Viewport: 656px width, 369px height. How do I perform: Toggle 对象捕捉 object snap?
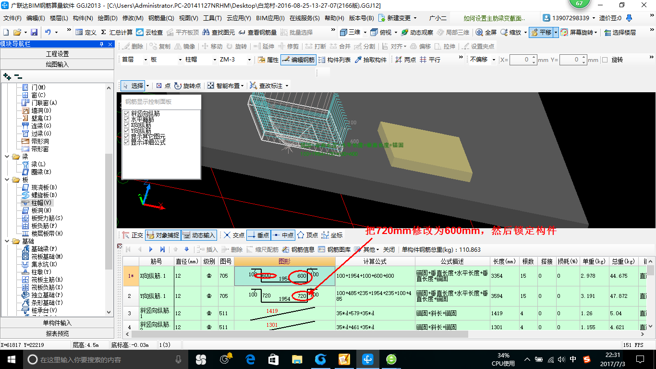point(163,235)
